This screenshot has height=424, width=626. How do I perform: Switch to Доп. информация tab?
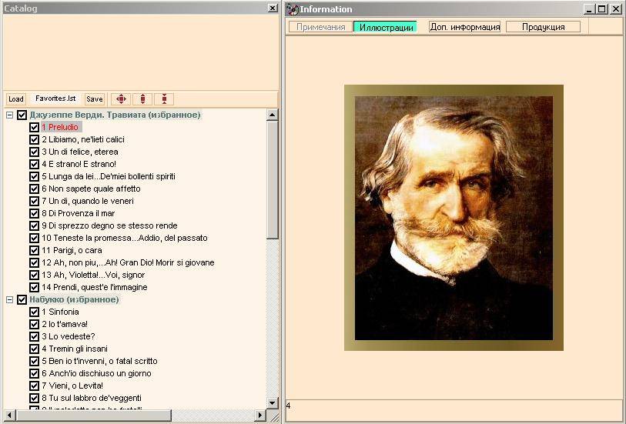click(465, 27)
